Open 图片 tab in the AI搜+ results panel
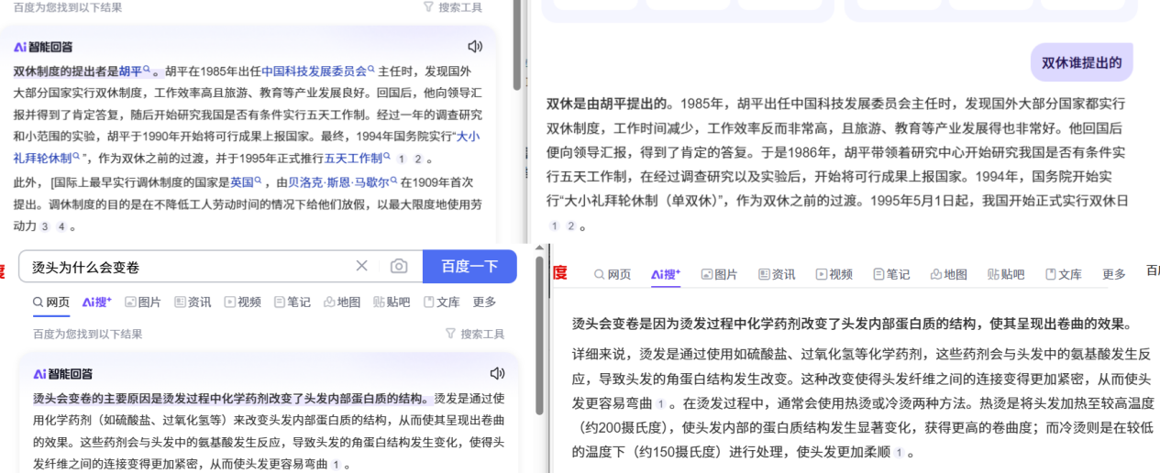The width and height of the screenshot is (1160, 473). point(720,274)
